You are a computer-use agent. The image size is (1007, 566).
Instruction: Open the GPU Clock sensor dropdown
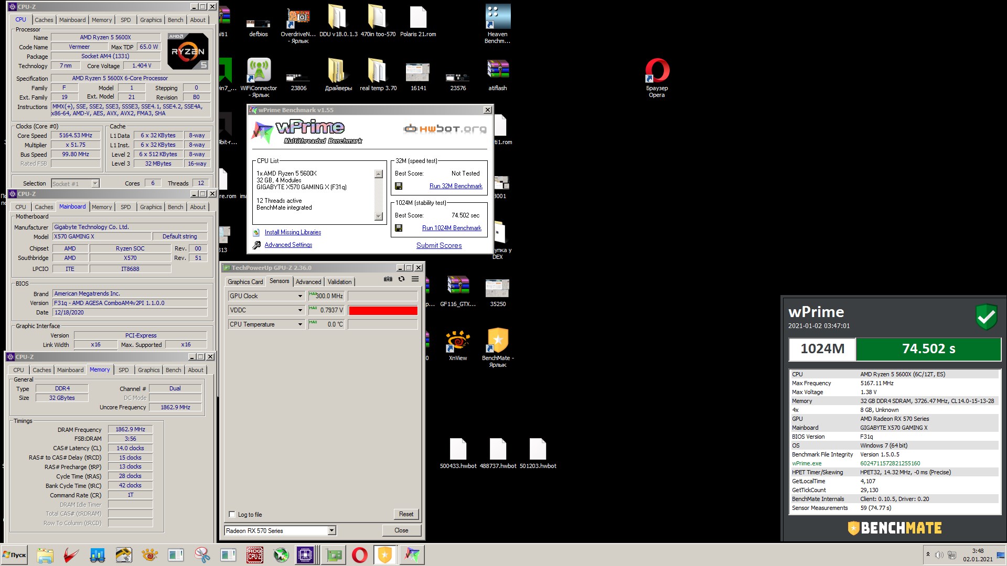pyautogui.click(x=300, y=296)
